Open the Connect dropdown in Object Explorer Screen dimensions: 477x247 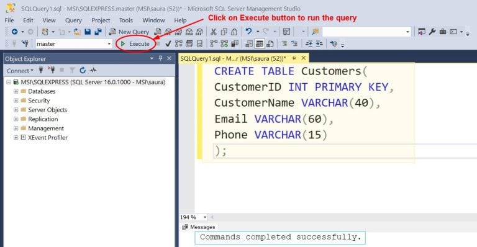[20, 71]
